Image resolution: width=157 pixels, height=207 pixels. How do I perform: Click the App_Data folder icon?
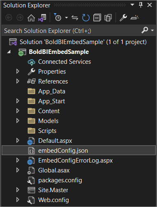(31, 91)
